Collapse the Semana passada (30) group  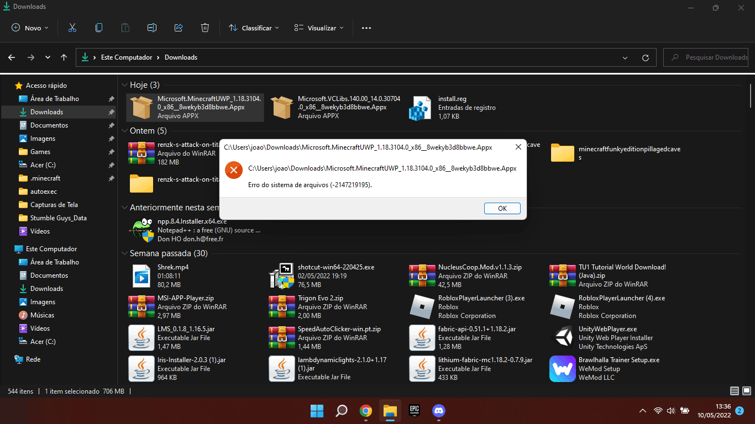(125, 253)
